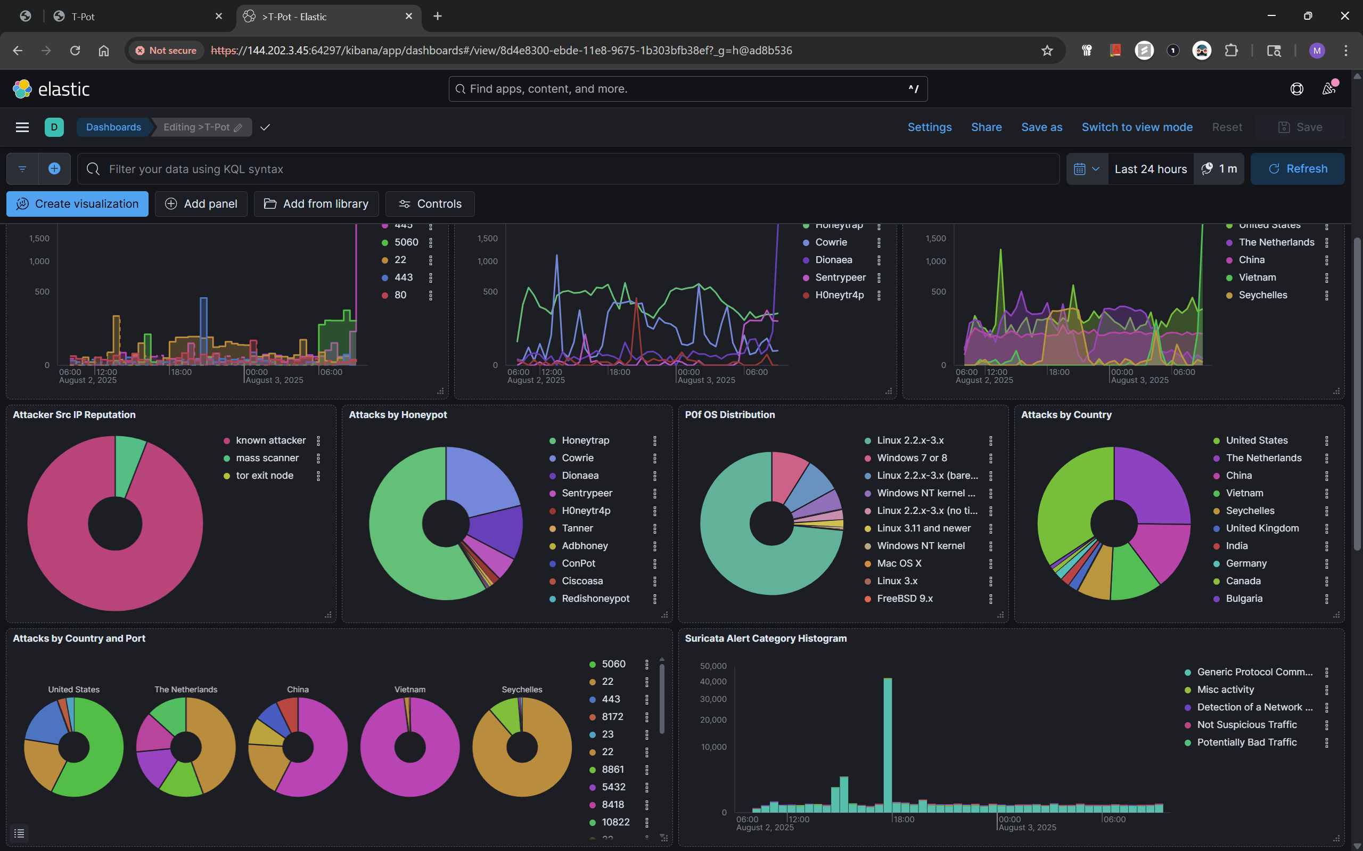This screenshot has width=1363, height=851.
Task: Click Save as
Action: (x=1041, y=127)
